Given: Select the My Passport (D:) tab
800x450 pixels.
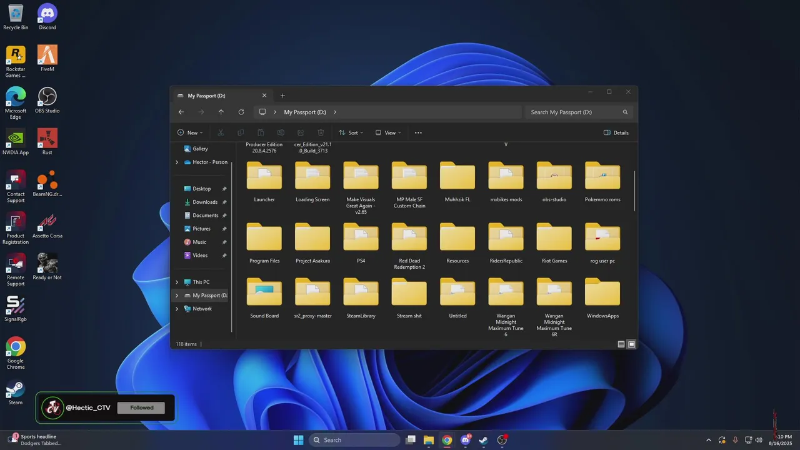Looking at the screenshot, I should (x=221, y=96).
